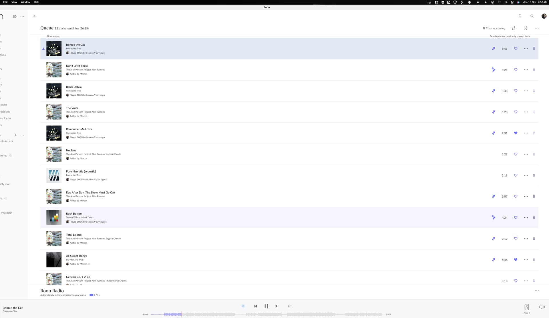549x318 pixels.
Task: Grab the reorder handle for Bonnie the Cat
Action: coord(534,49)
